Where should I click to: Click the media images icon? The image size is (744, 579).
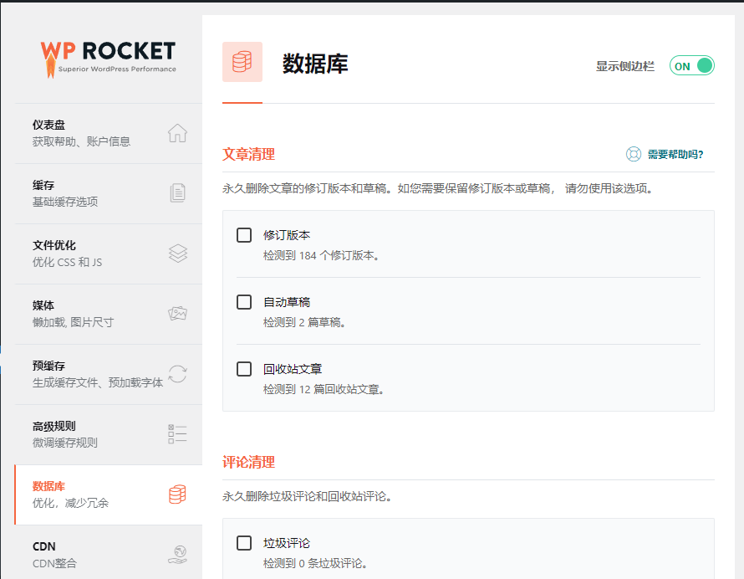tap(177, 314)
